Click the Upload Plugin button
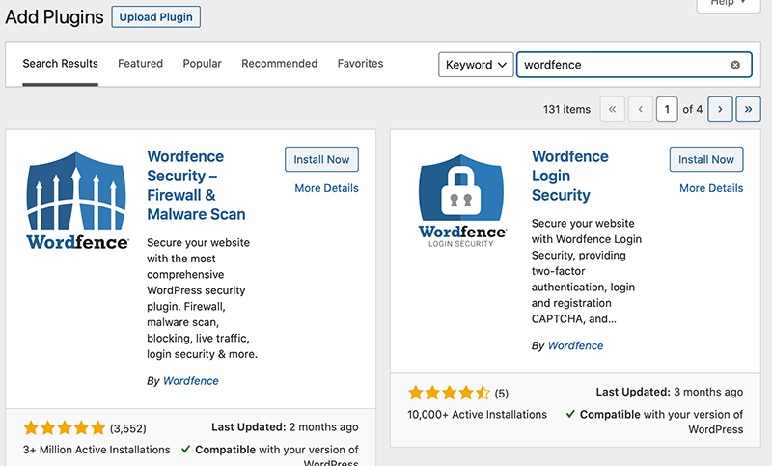The height and width of the screenshot is (466, 772). point(155,17)
